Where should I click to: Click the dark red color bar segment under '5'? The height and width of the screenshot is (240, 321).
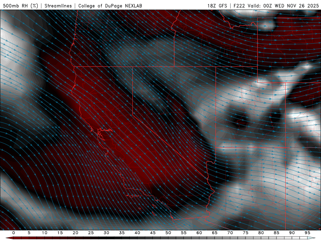[x=29, y=238]
